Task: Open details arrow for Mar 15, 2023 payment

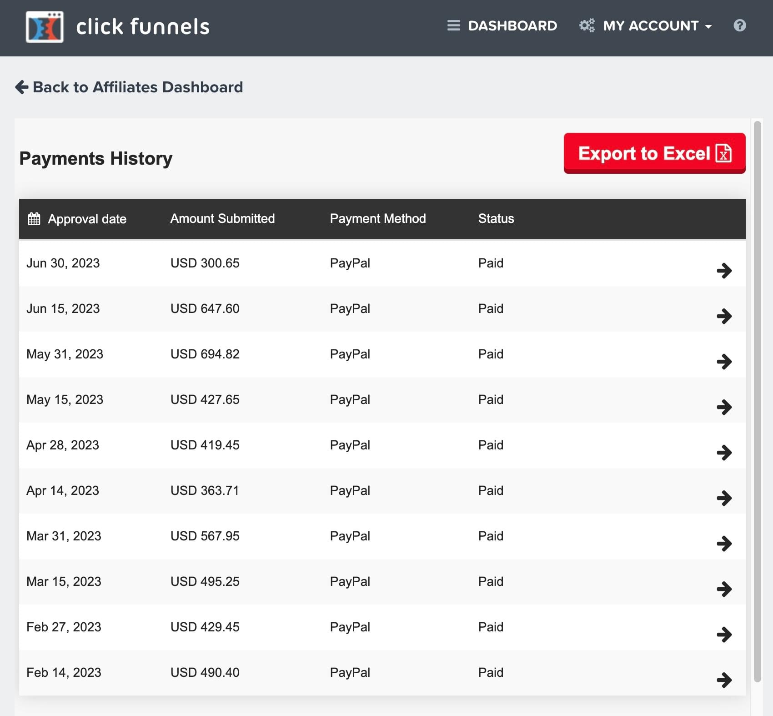Action: pos(724,589)
